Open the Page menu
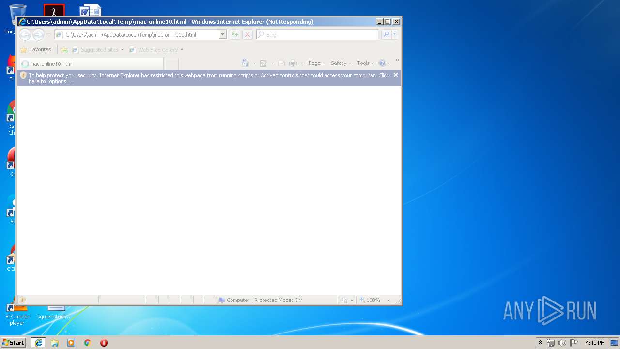 pyautogui.click(x=317, y=63)
